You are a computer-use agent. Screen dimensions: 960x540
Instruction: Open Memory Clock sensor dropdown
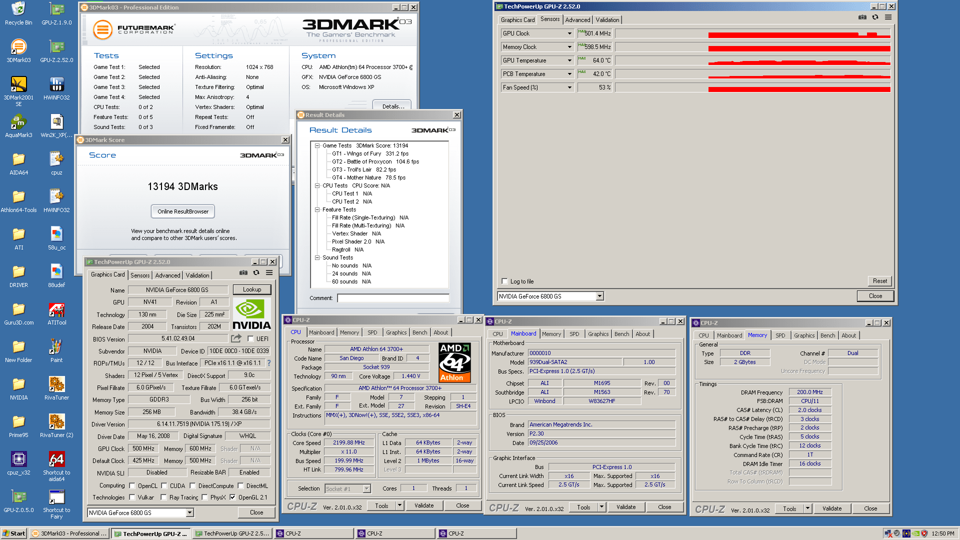pos(569,47)
